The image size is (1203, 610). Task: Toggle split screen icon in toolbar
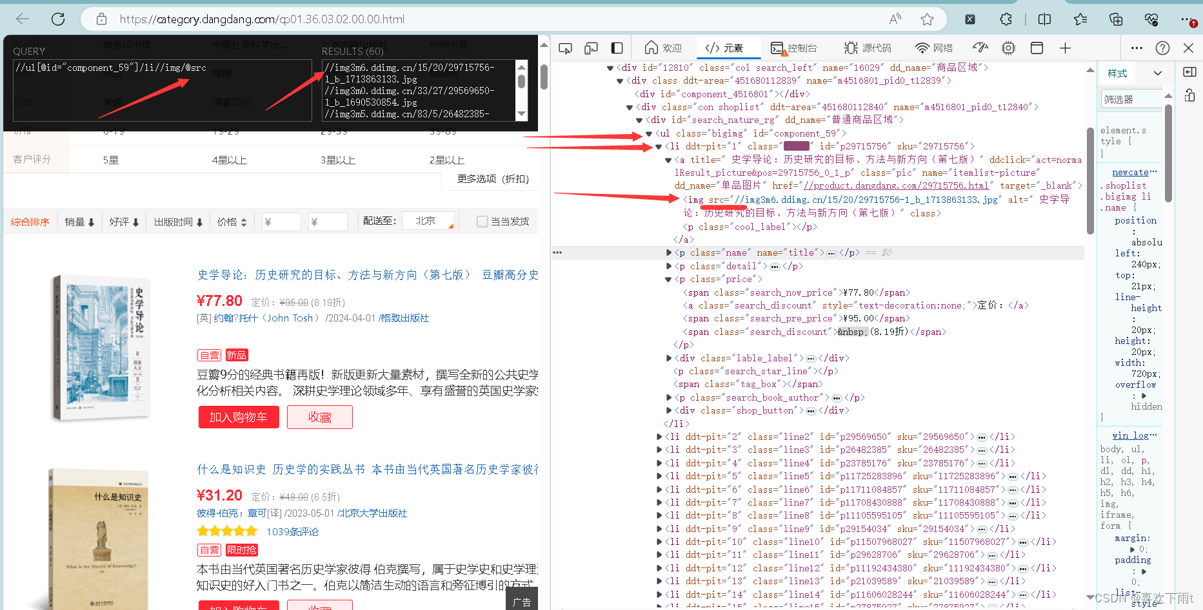[x=1045, y=19]
